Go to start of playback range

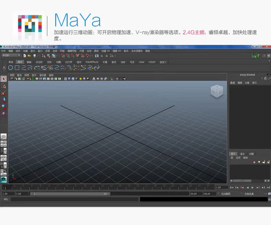pos(232,188)
